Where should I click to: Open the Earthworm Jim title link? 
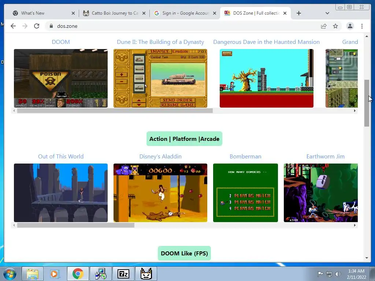[x=325, y=156]
